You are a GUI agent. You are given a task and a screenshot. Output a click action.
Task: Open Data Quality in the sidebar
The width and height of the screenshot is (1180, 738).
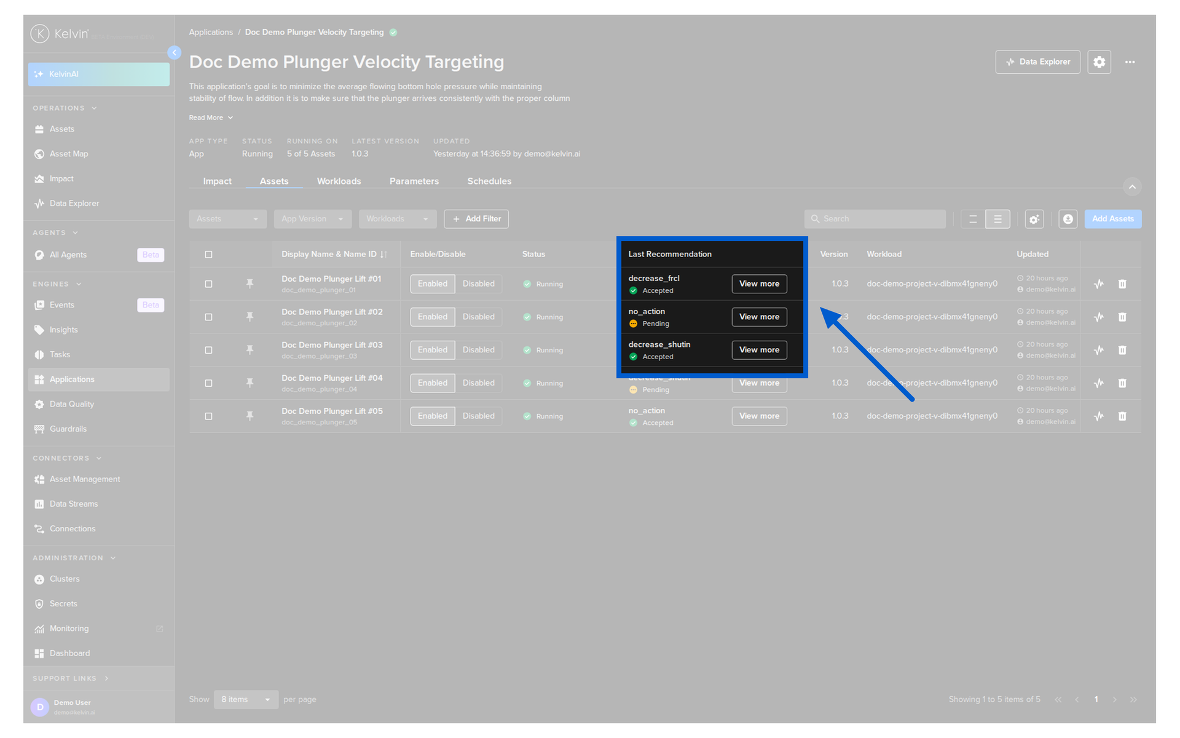[98, 404]
